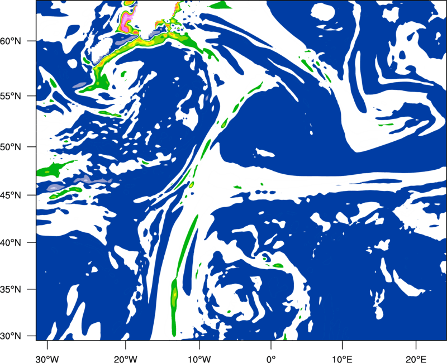Viewport: 447px width, 363px height.
Task: Click the 55°N latitude label
Action: 11,96
